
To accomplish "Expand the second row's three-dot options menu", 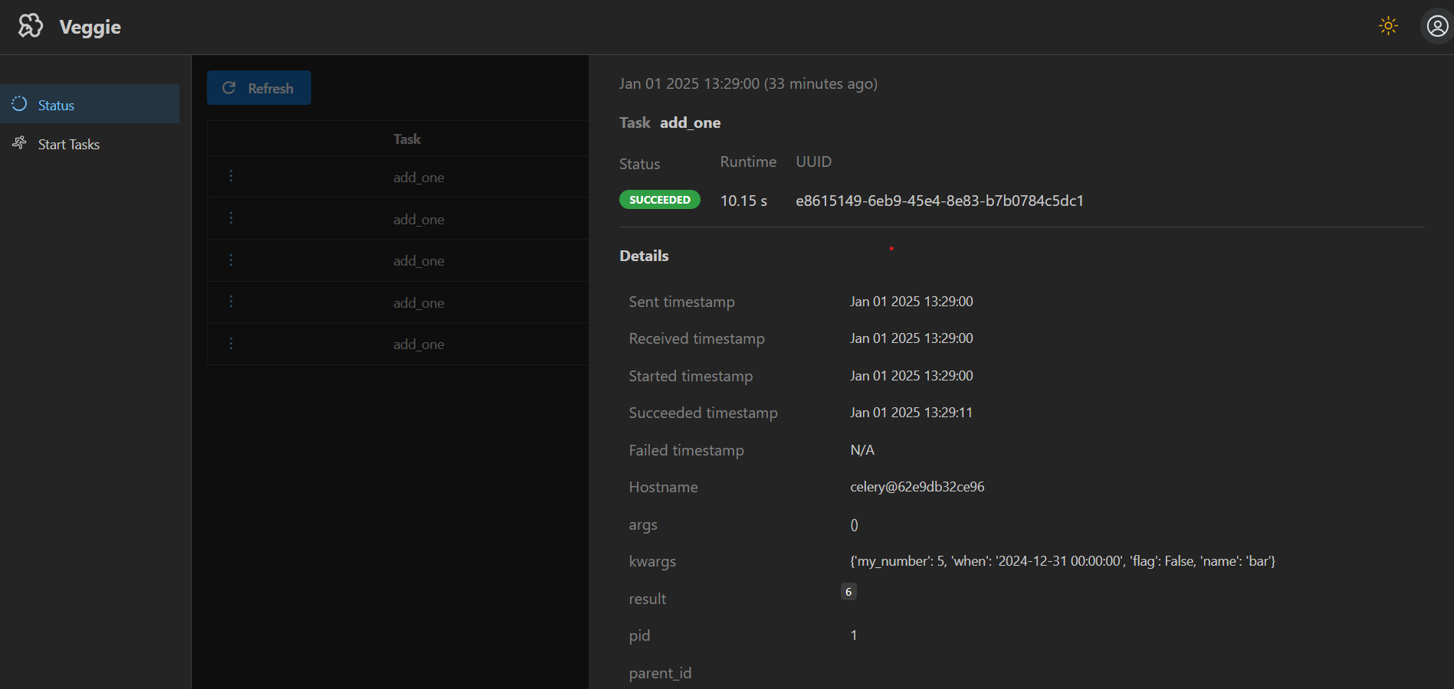I will [x=231, y=218].
